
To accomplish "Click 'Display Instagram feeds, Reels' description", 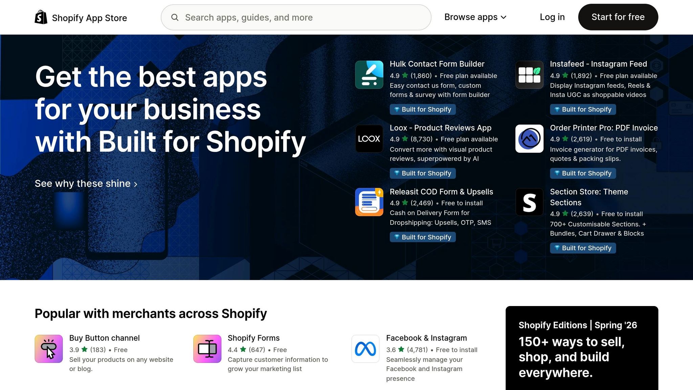I will (600, 90).
